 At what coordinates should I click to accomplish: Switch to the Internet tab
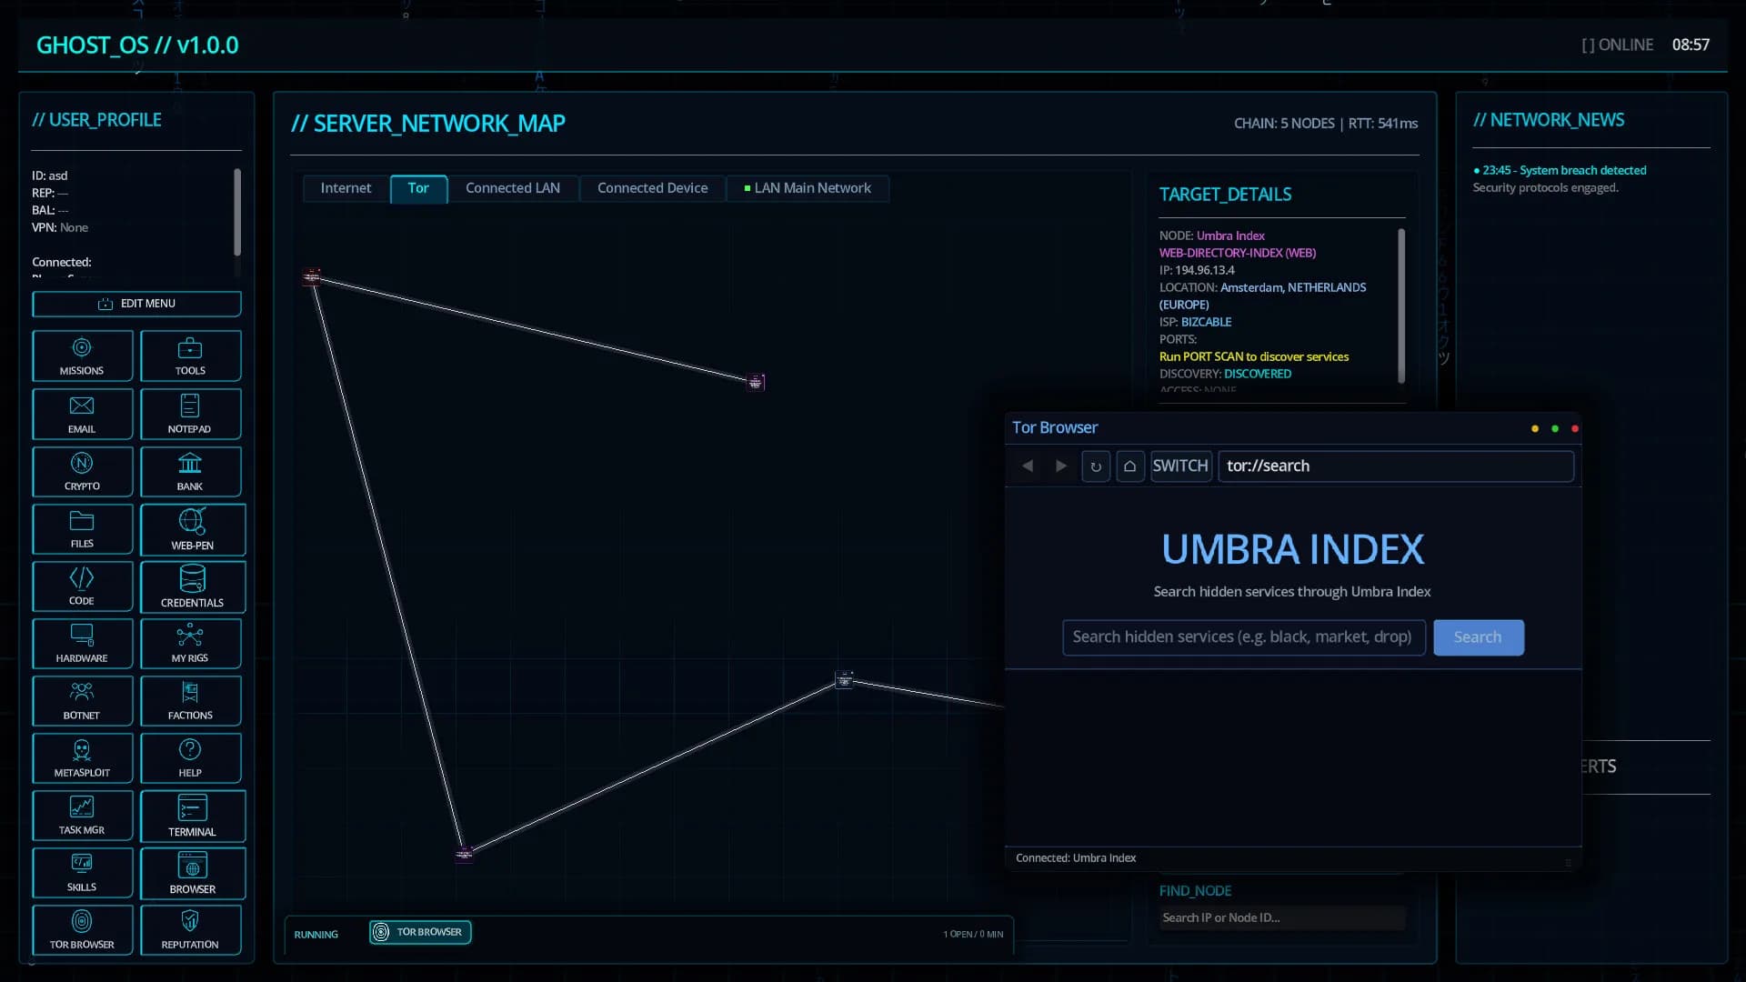(x=346, y=188)
